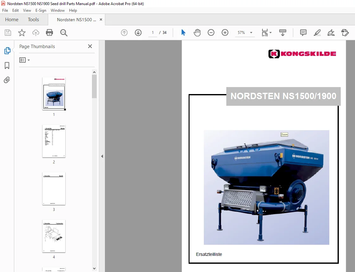Expand fit page options arrow

271,33
